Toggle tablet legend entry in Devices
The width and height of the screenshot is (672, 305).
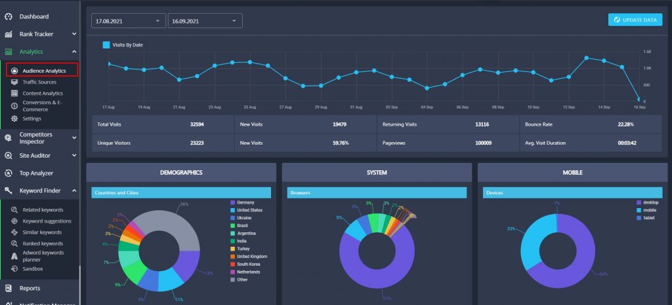tap(646, 218)
